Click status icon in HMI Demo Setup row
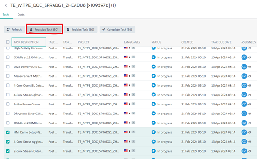This screenshot has width=260, height=162. (x=153, y=132)
